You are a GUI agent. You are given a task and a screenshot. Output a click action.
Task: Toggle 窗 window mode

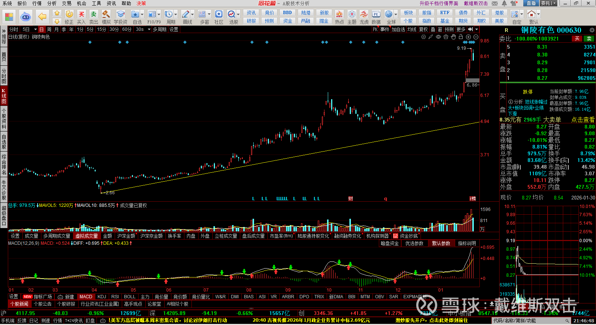point(440,29)
